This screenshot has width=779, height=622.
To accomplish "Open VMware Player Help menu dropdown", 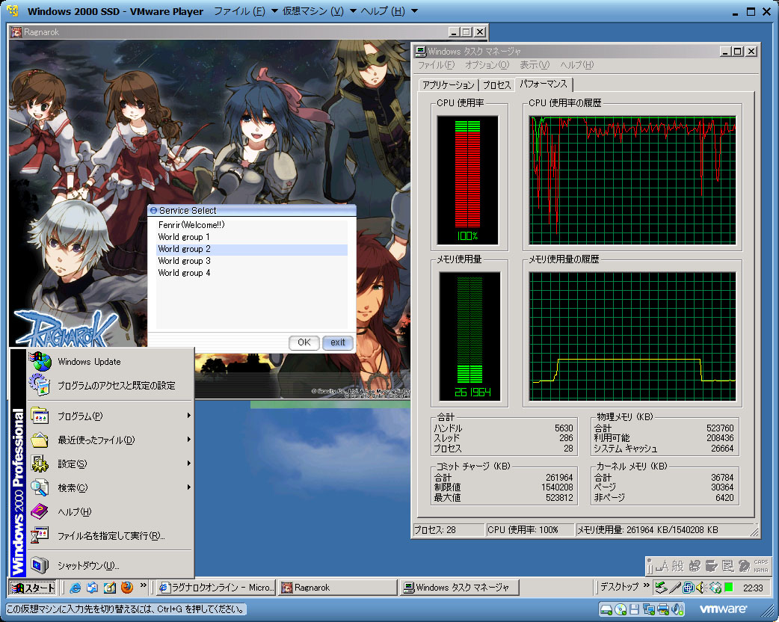I will [x=389, y=11].
